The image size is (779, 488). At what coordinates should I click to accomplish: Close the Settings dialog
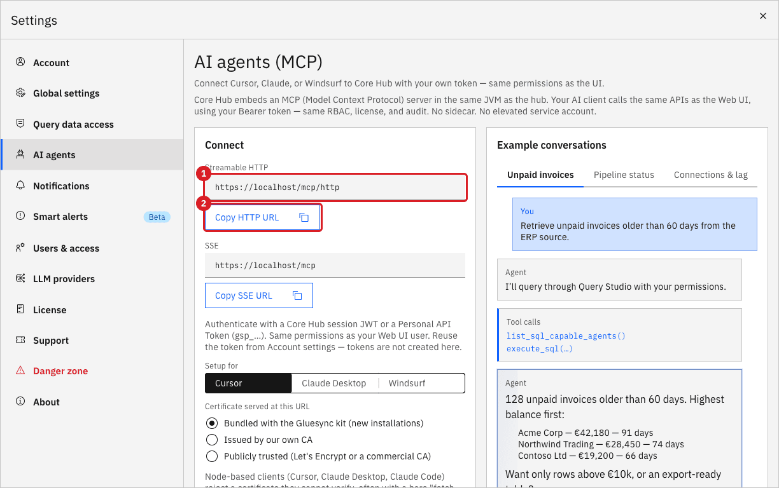(x=763, y=17)
